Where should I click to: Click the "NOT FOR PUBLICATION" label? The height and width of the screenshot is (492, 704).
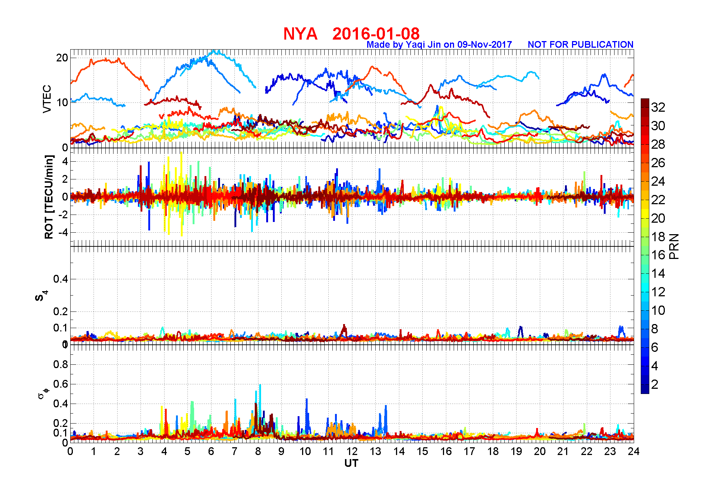pyautogui.click(x=581, y=45)
